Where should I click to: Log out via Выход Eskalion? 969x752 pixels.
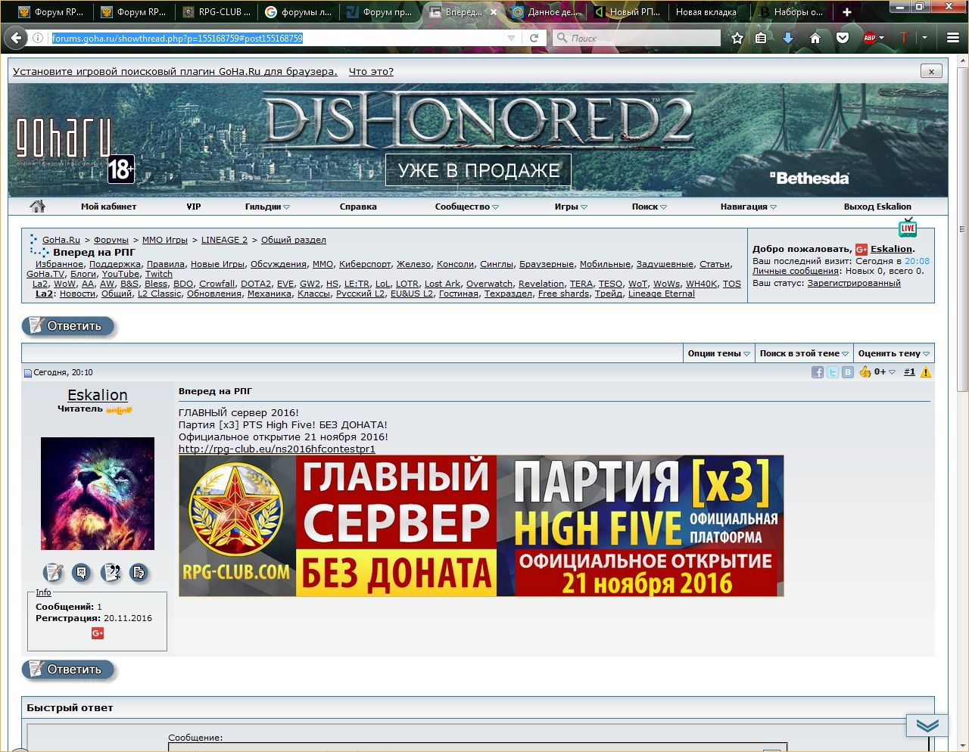(877, 207)
